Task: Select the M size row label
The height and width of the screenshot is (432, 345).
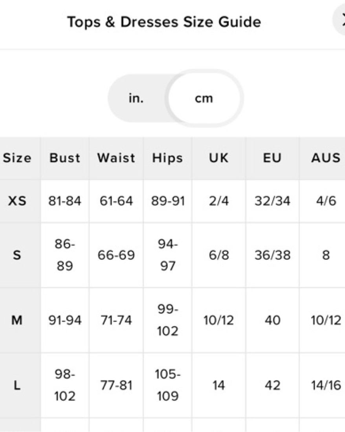Action: click(17, 320)
